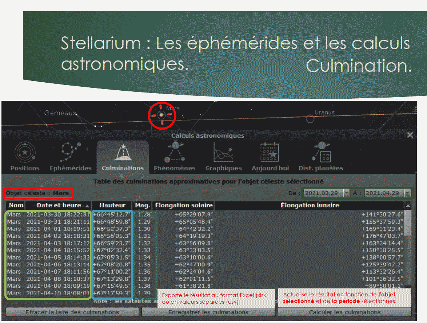Select row 2021-04-06 18:13:14
427x323 pixels.
[x=205, y=264]
